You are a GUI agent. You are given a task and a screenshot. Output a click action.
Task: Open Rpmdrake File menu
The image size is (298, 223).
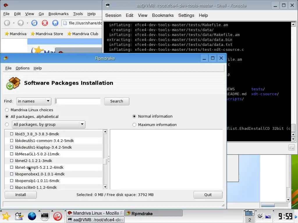click(8, 68)
